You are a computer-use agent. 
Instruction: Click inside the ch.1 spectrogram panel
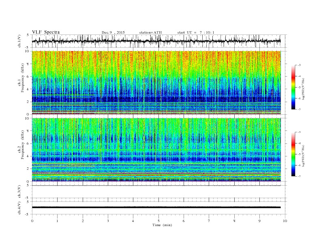156,83
